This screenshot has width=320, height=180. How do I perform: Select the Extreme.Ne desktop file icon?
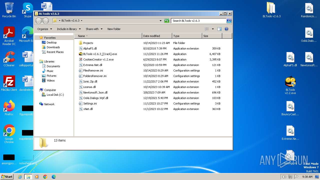click(290, 132)
